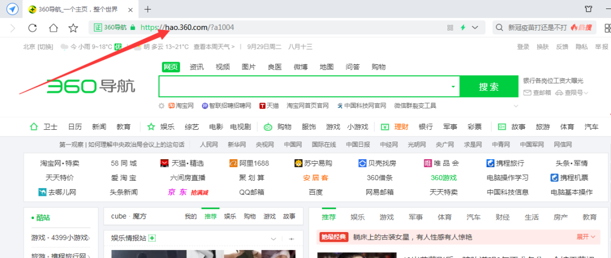Click 智联招聘 link under search
611x258 pixels.
coord(226,106)
